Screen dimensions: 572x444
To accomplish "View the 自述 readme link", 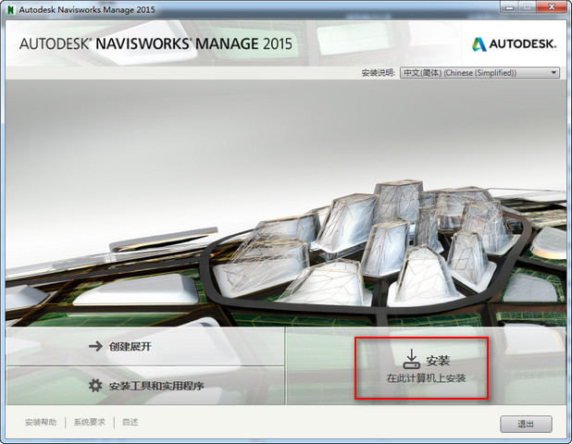I will [x=131, y=422].
